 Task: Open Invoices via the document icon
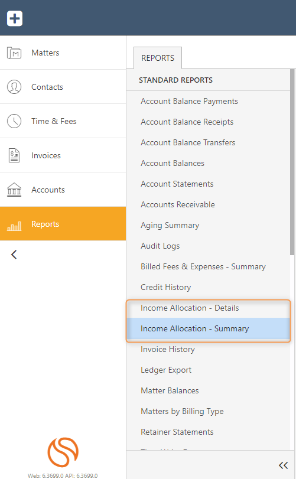pos(14,155)
